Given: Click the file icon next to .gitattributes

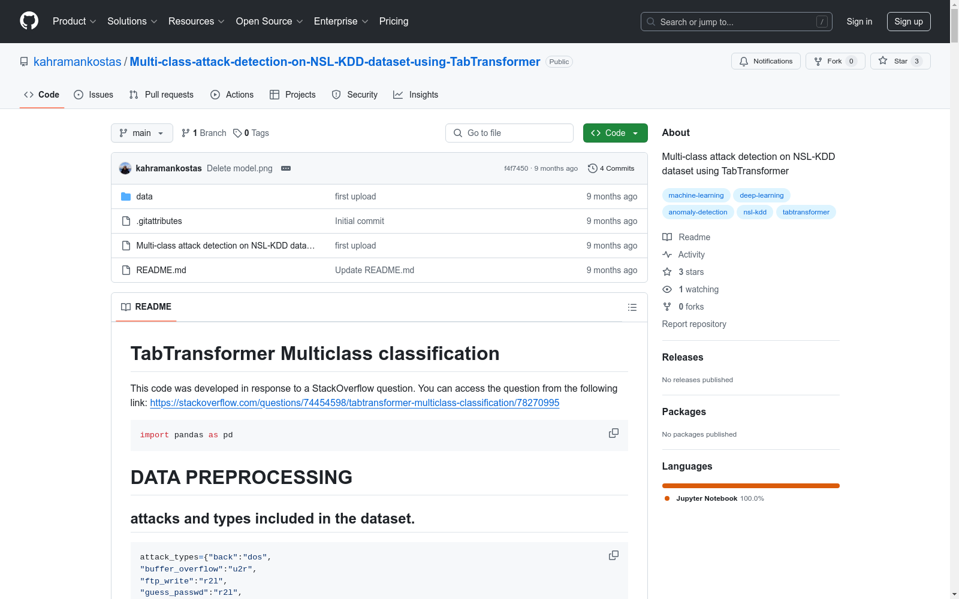Looking at the screenshot, I should coord(126,221).
